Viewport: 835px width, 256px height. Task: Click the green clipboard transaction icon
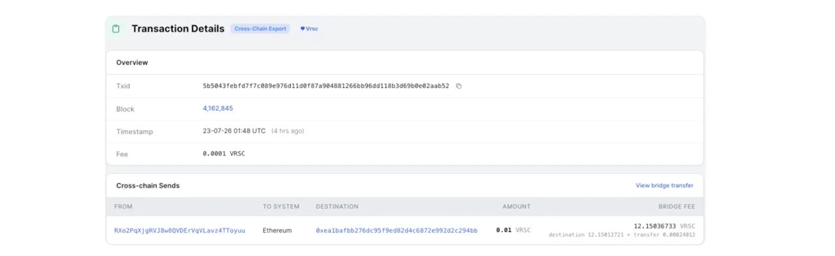116,29
